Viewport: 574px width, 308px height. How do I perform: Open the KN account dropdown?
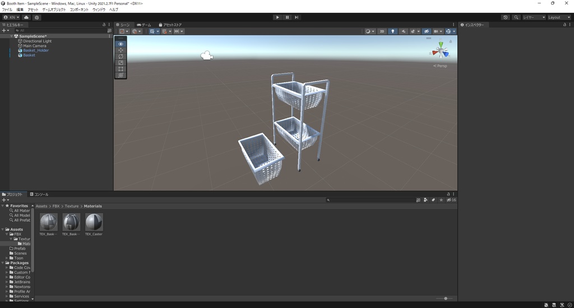click(11, 17)
